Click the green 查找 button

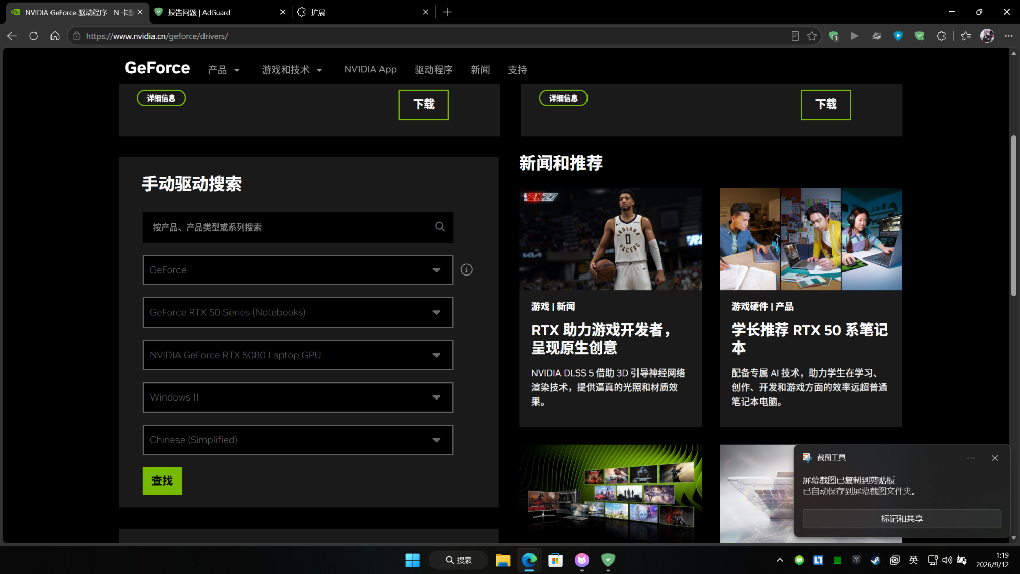(162, 481)
